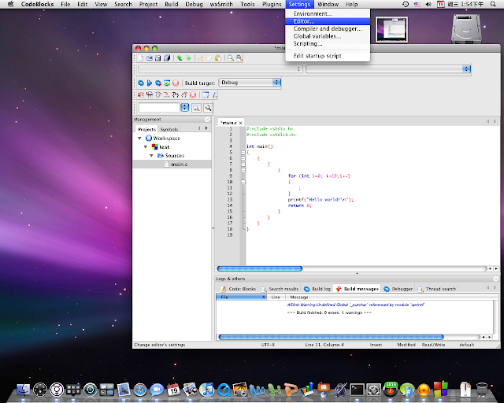Collapse code fold marker at line 10
The image size is (504, 403).
pos(243,182)
